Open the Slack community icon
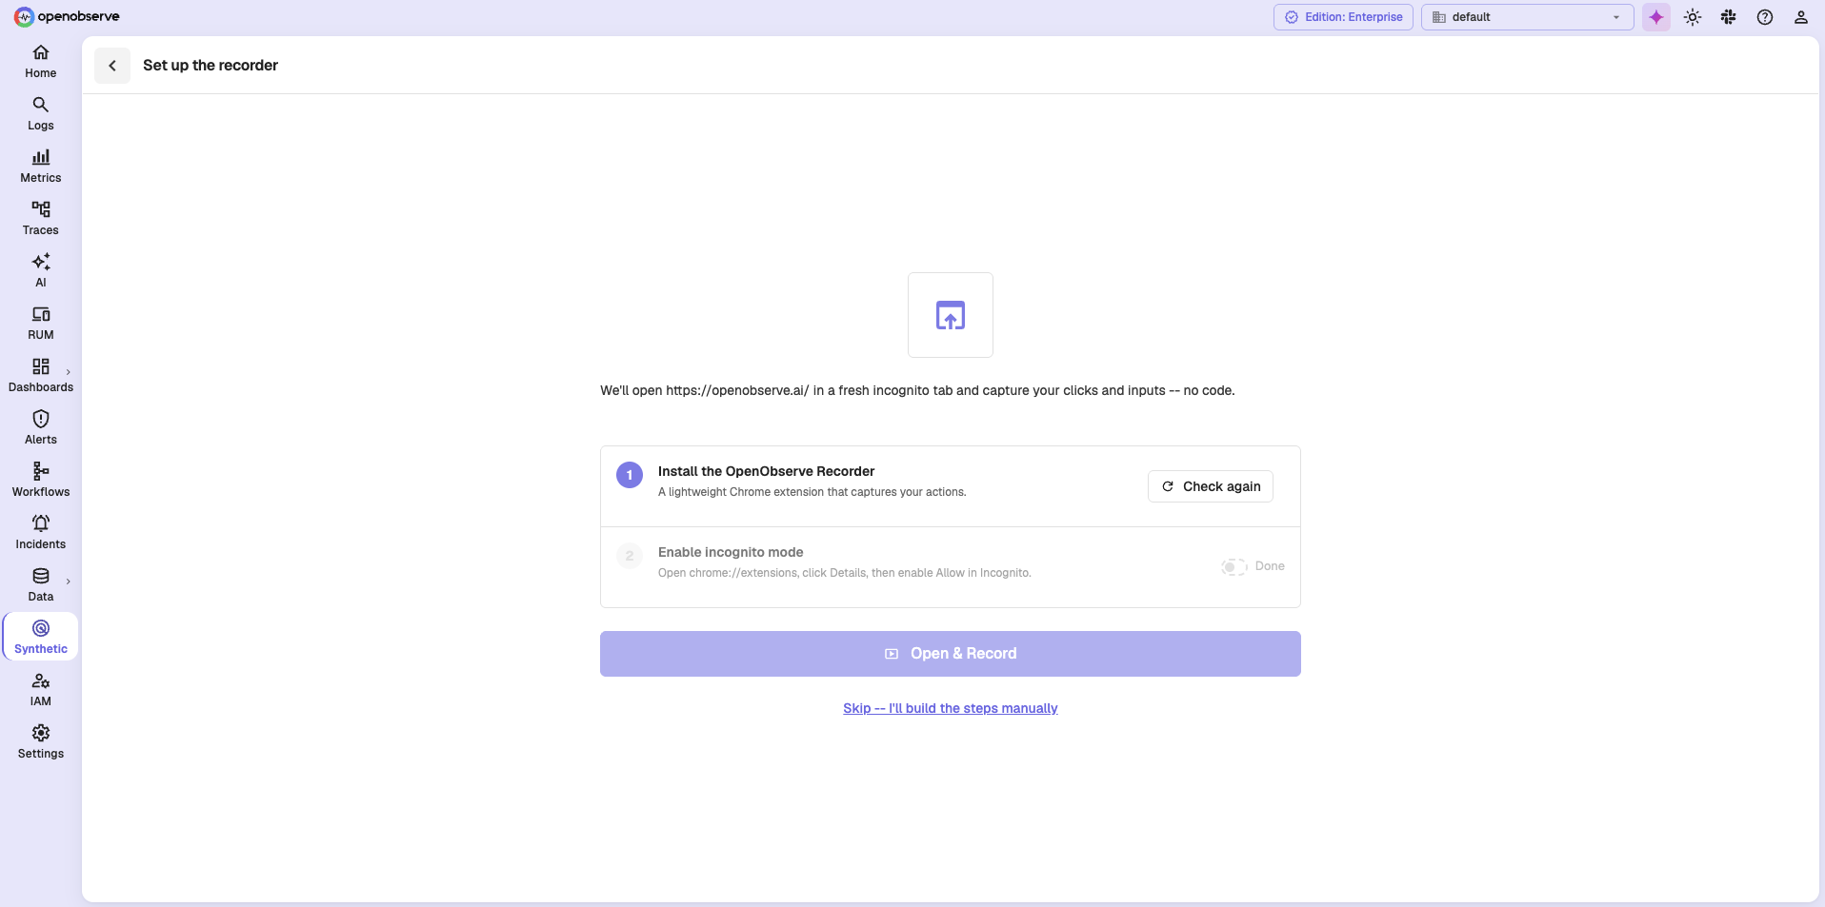 (x=1729, y=17)
